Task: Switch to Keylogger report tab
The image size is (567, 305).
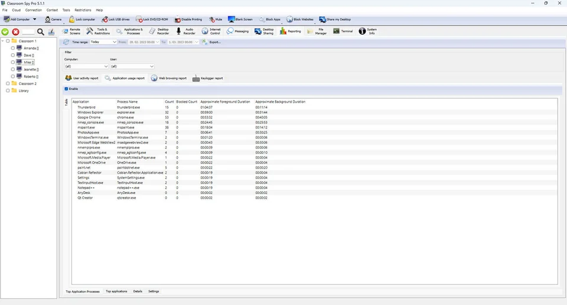Action: click(207, 78)
